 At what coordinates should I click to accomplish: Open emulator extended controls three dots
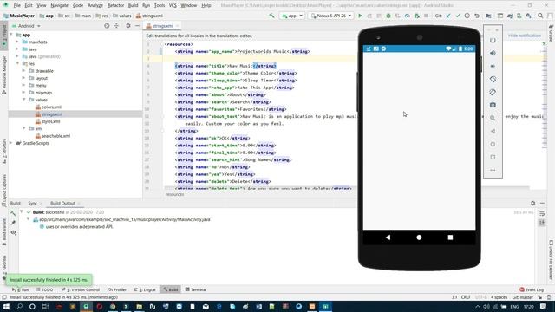493,170
